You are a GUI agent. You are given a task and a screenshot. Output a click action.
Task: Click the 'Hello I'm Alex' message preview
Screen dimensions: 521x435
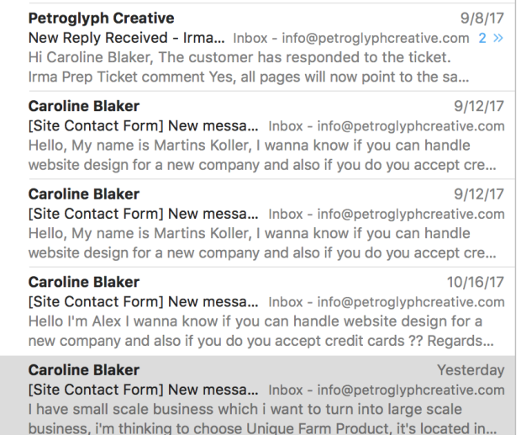coord(260,331)
